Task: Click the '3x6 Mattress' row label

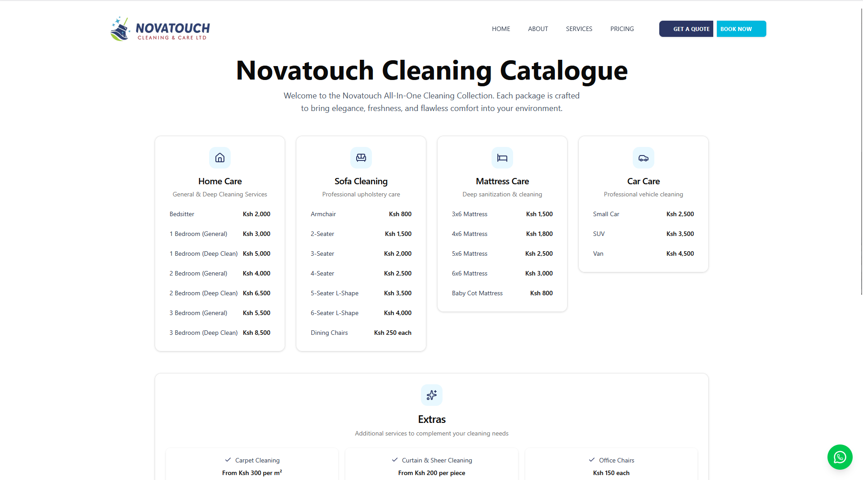Action: coord(470,214)
